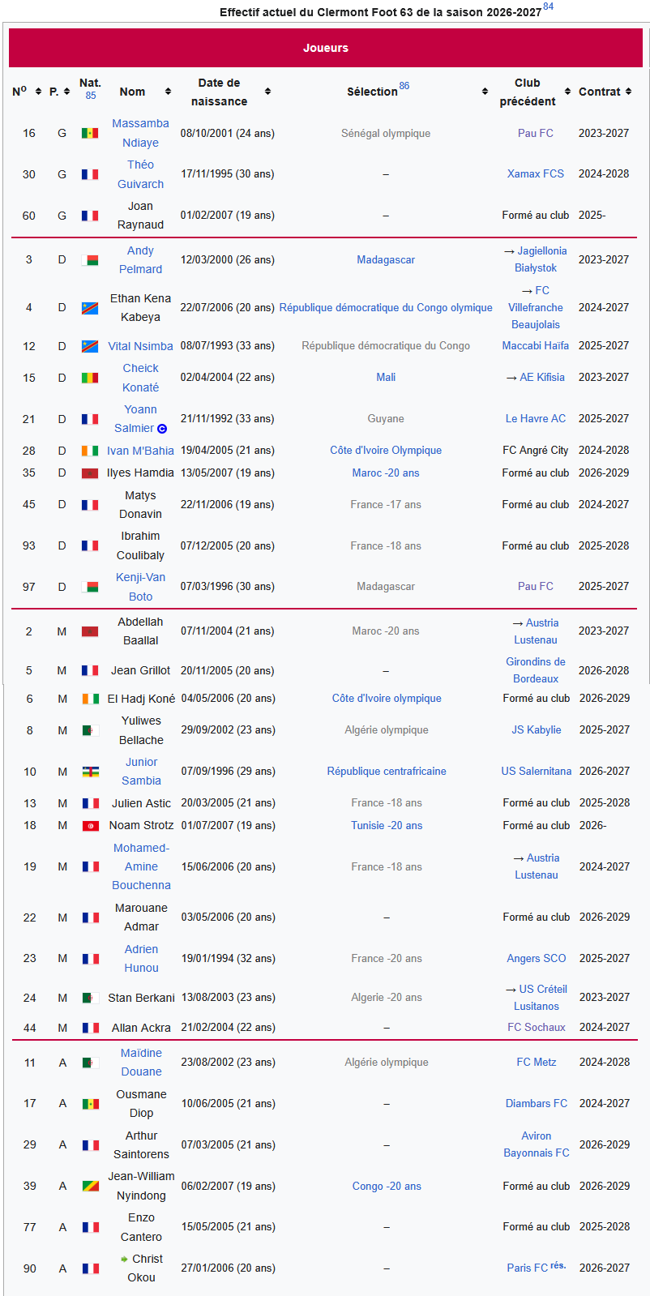This screenshot has width=650, height=1296.
Task: Click Tunisia flag in Noam Strotz row
Action: (91, 826)
